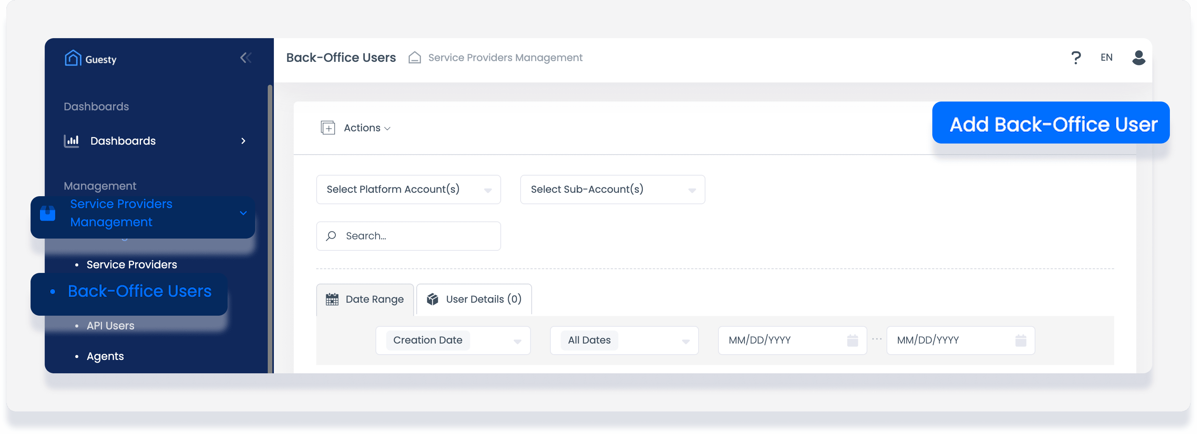Open the Creation Date dropdown
This screenshot has width=1197, height=434.
[453, 340]
